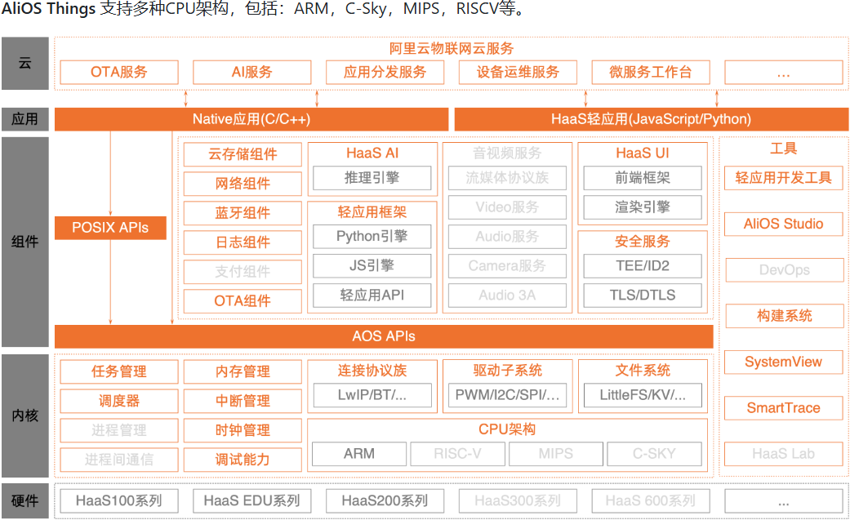Select the 组件 layer label
Viewport: 850px width, 520px height.
pos(25,242)
